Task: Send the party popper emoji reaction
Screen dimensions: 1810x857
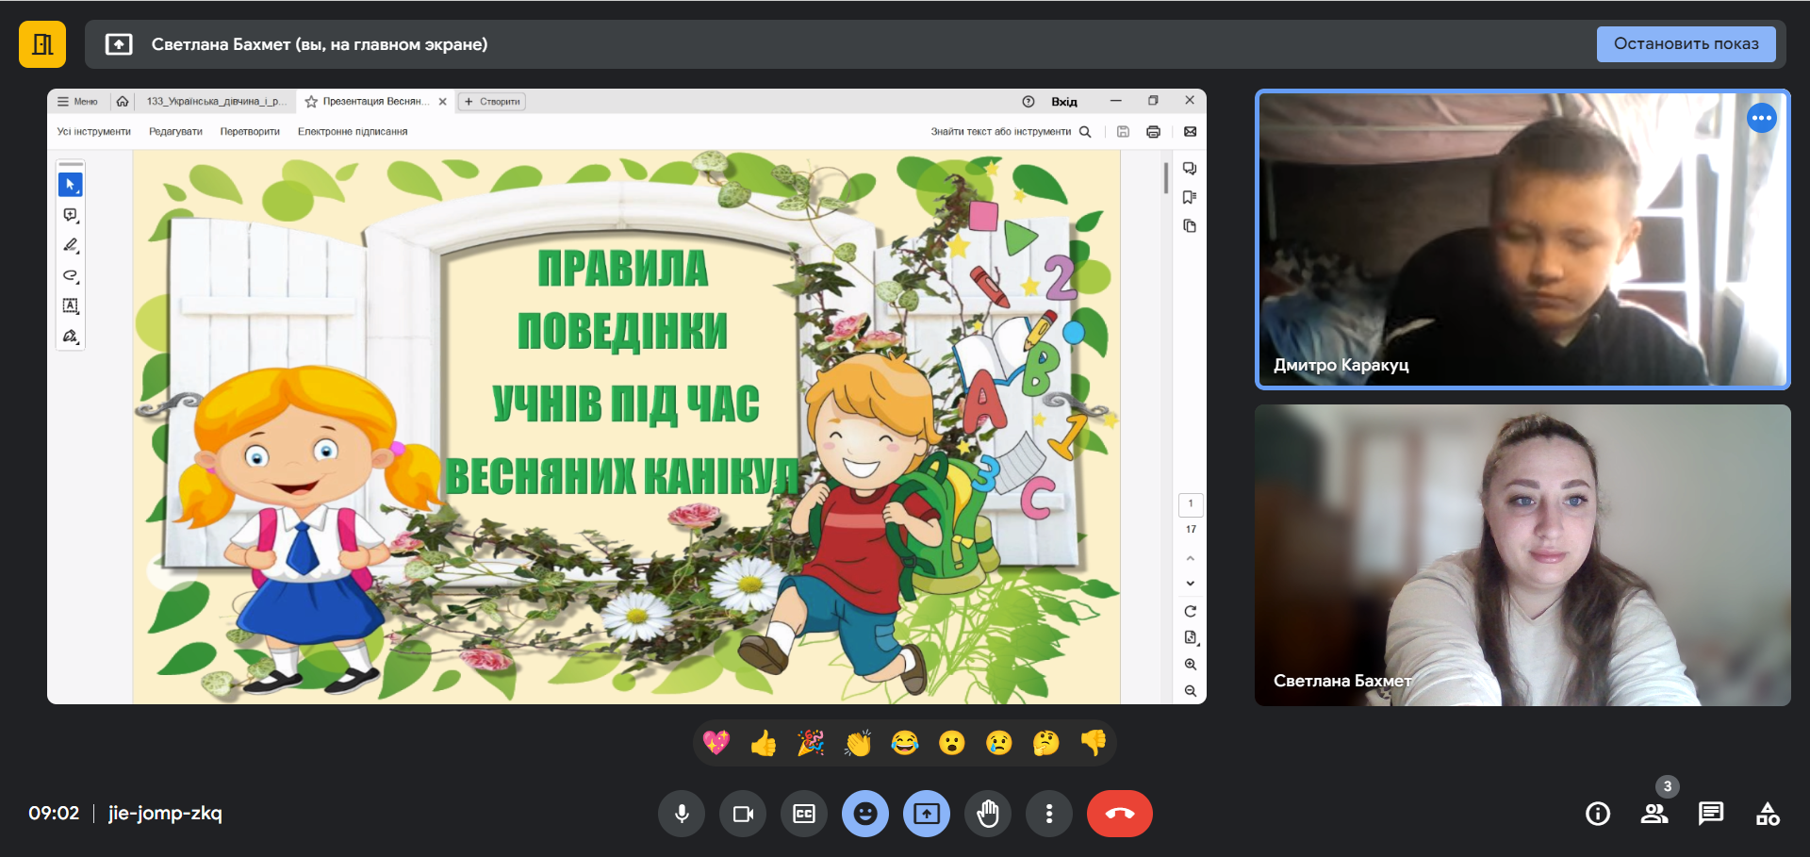Action: point(810,744)
